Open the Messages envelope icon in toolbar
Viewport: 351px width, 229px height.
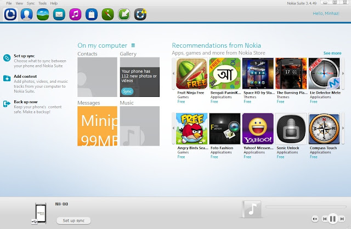[59, 14]
